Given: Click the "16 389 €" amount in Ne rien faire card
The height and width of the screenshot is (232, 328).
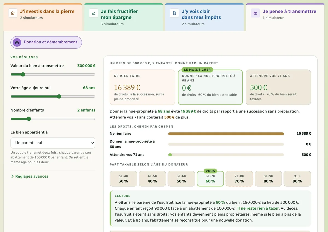Looking at the screenshot, I should [127, 87].
